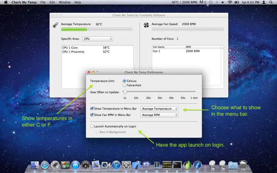Click the Check My Temp thermometer dock icon
This screenshot has height=173, width=277.
point(197,165)
